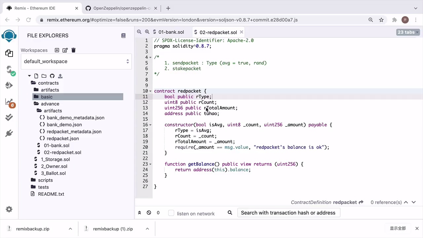This screenshot has width=423, height=238.
Task: Click the create new workspace icon
Action: [x=57, y=50]
